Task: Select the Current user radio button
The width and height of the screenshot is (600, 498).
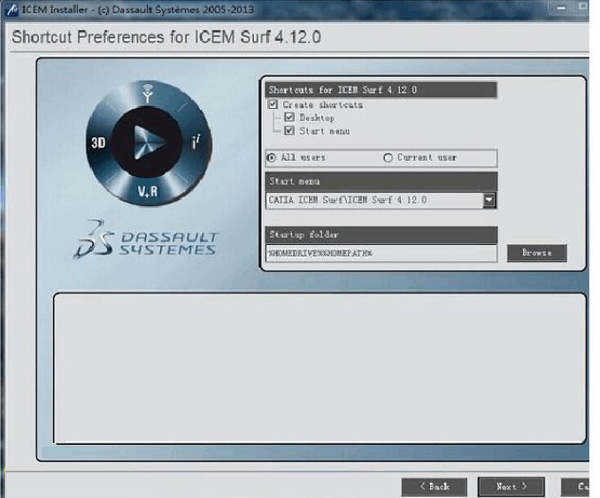Action: point(388,157)
